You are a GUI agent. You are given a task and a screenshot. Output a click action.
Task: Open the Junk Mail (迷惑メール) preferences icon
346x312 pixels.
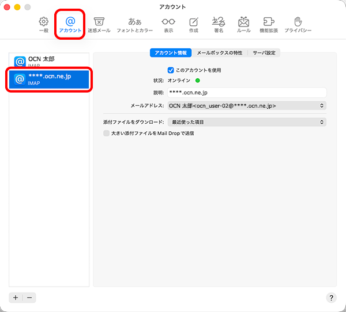pos(99,24)
